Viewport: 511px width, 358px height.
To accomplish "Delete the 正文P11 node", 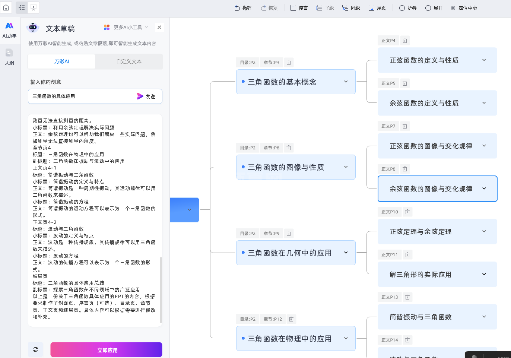I will pos(407,255).
